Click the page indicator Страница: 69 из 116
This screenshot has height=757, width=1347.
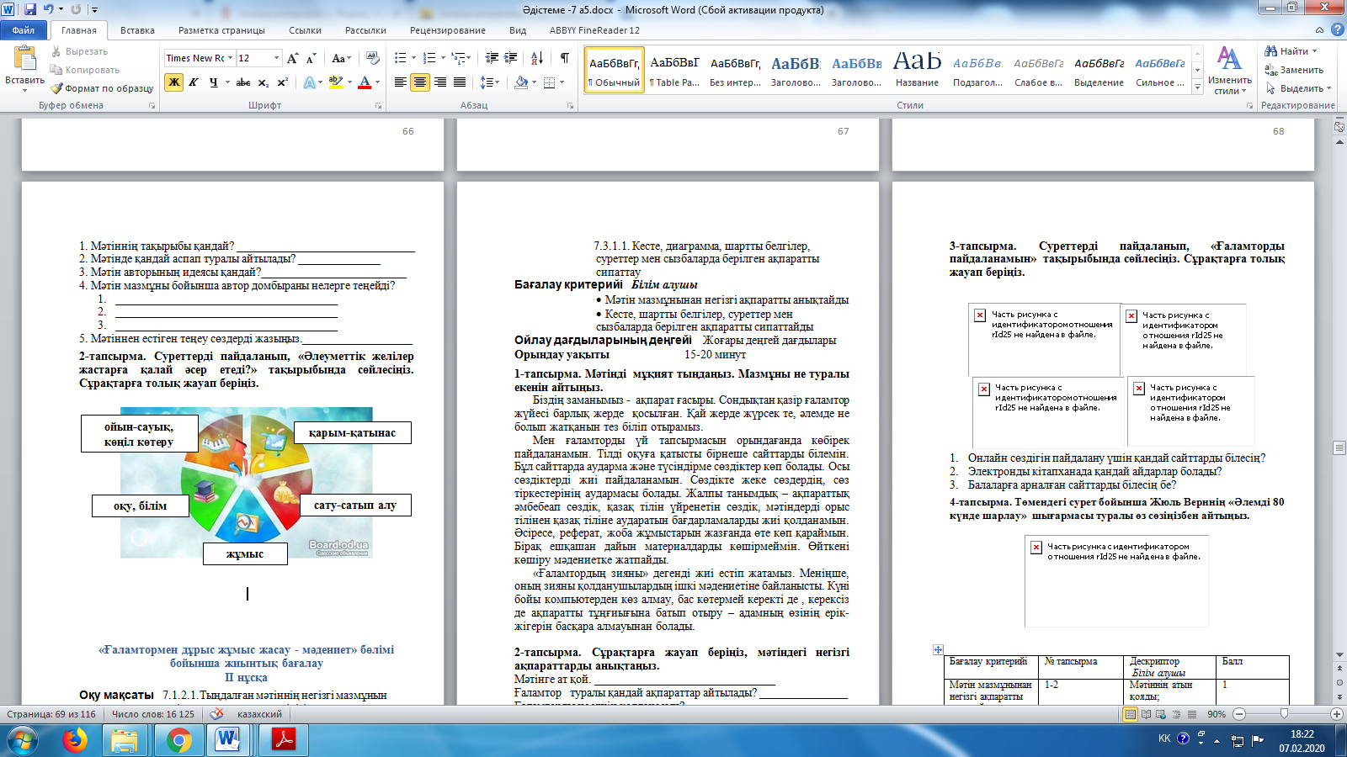pos(51,714)
